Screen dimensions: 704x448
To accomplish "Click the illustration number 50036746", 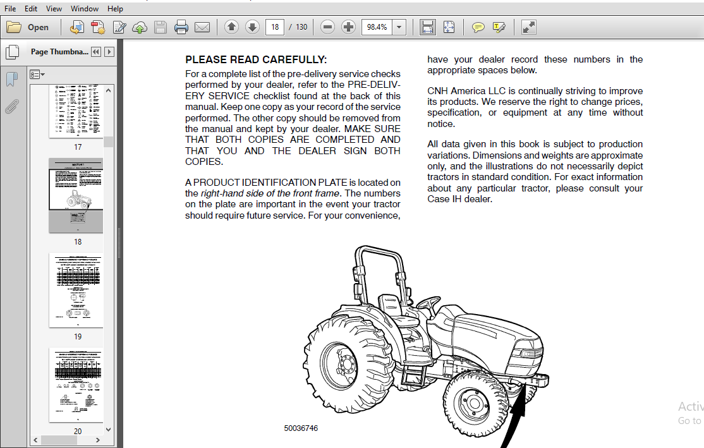I will coord(301,428).
